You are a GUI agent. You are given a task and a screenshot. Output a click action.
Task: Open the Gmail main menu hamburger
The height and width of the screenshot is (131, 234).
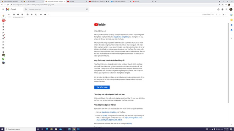(x=3, y=10)
